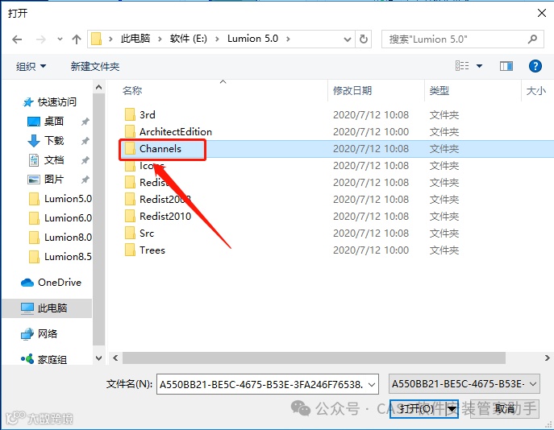
Task: Click the horizontal scrollbar right arrow
Action: (x=547, y=358)
